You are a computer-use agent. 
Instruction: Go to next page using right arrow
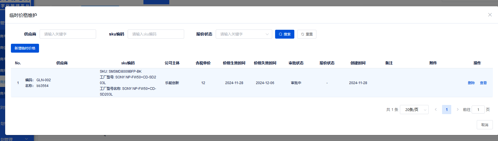[458, 110]
